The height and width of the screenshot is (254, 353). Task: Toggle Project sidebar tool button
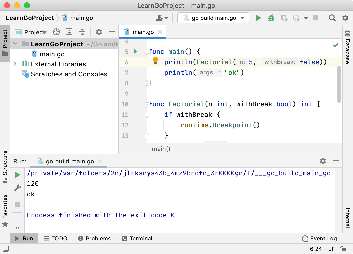[5, 43]
